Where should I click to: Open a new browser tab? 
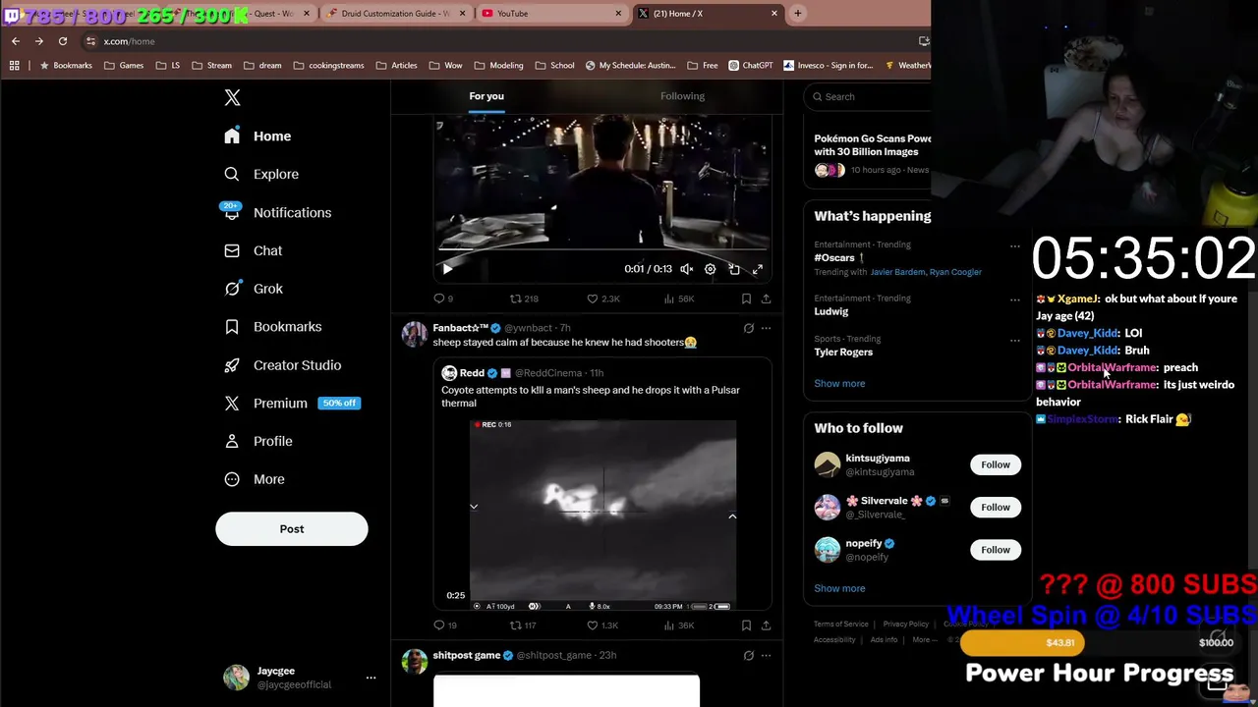coord(797,14)
